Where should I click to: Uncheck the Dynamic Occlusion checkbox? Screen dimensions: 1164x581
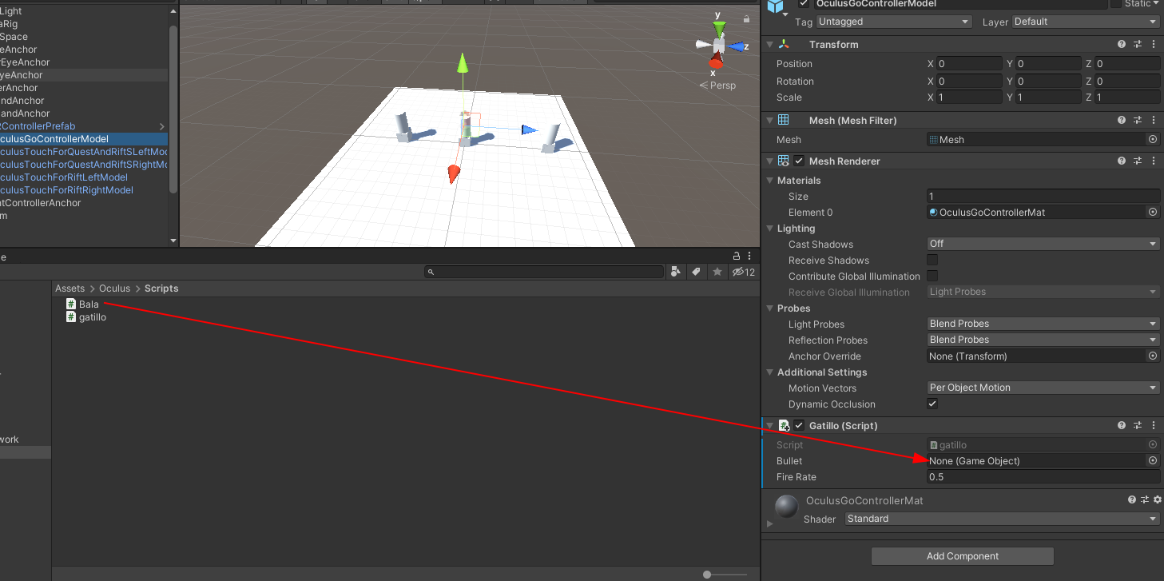932,404
